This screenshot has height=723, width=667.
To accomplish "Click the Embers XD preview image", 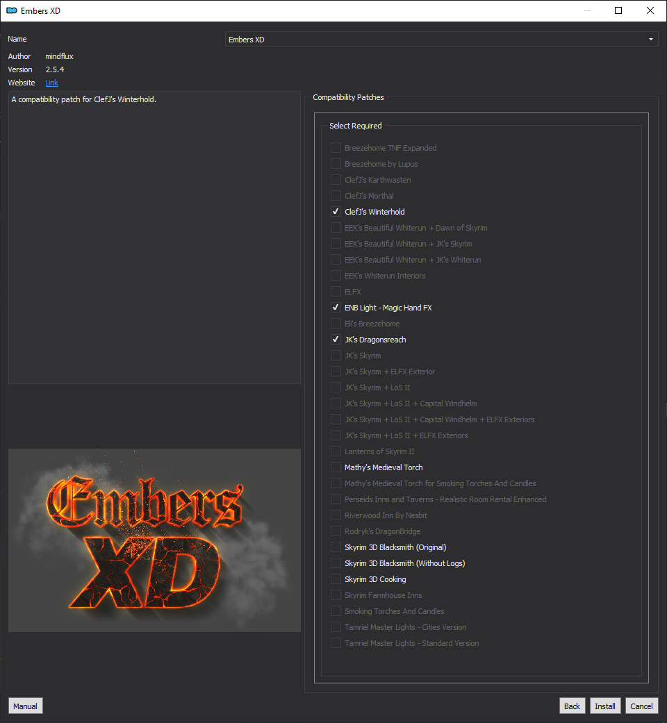I will [x=154, y=540].
